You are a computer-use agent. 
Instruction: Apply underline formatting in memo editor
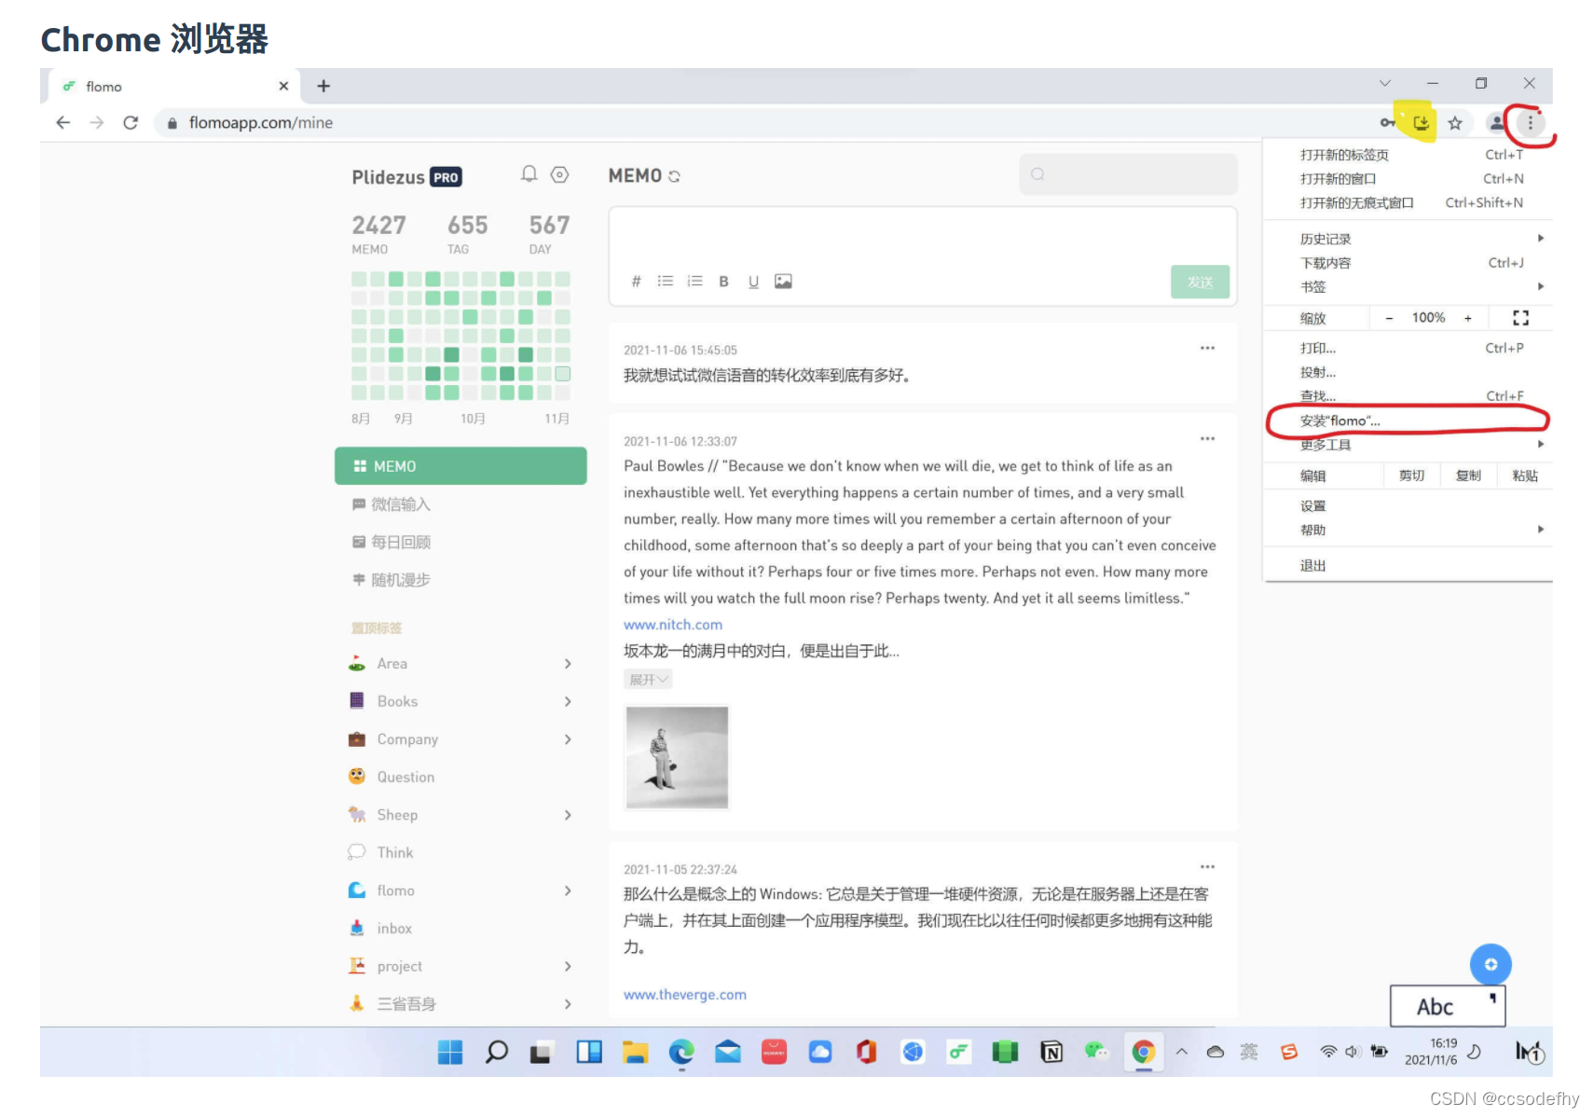click(x=753, y=282)
